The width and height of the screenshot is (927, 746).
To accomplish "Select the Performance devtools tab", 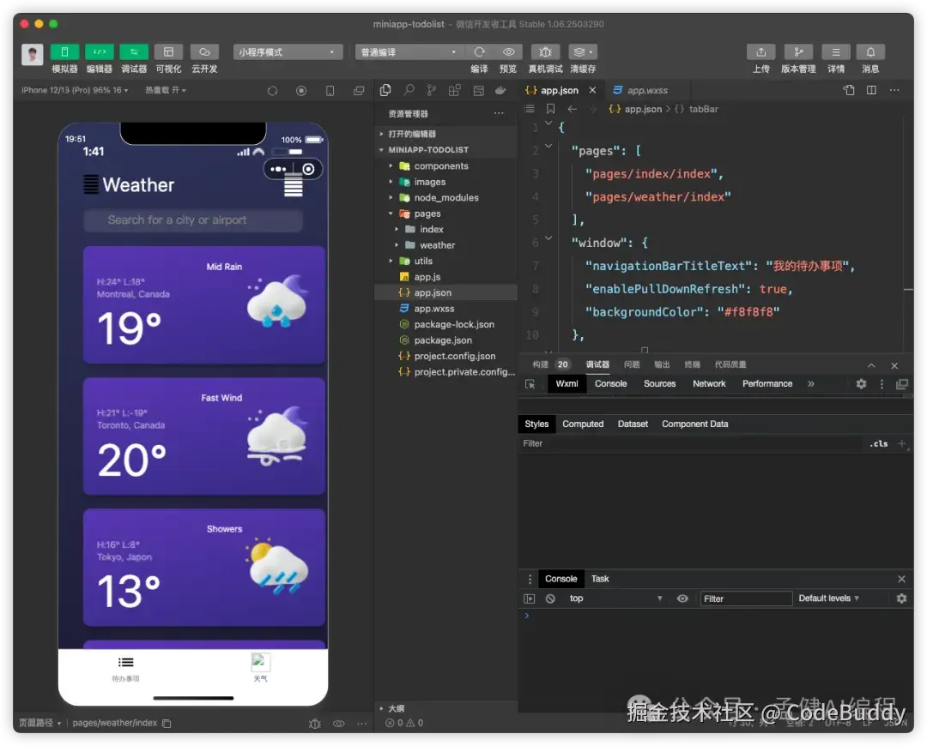I will pyautogui.click(x=767, y=384).
